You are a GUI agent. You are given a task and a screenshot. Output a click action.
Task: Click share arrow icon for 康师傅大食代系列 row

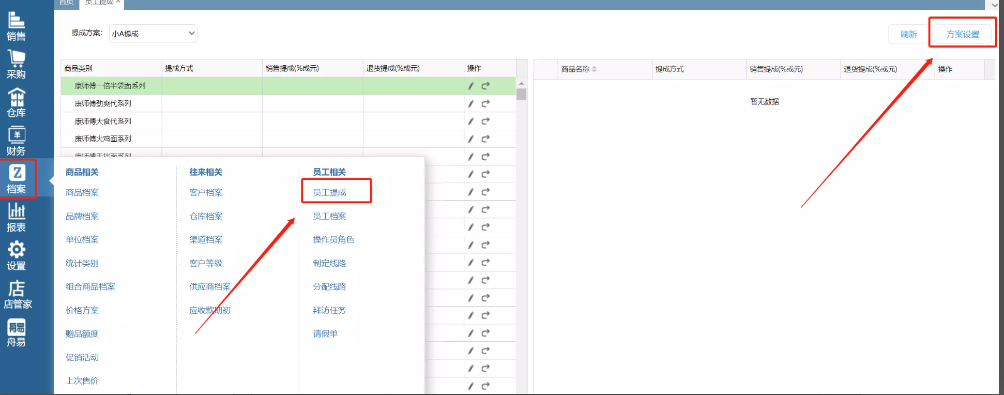[x=485, y=121]
